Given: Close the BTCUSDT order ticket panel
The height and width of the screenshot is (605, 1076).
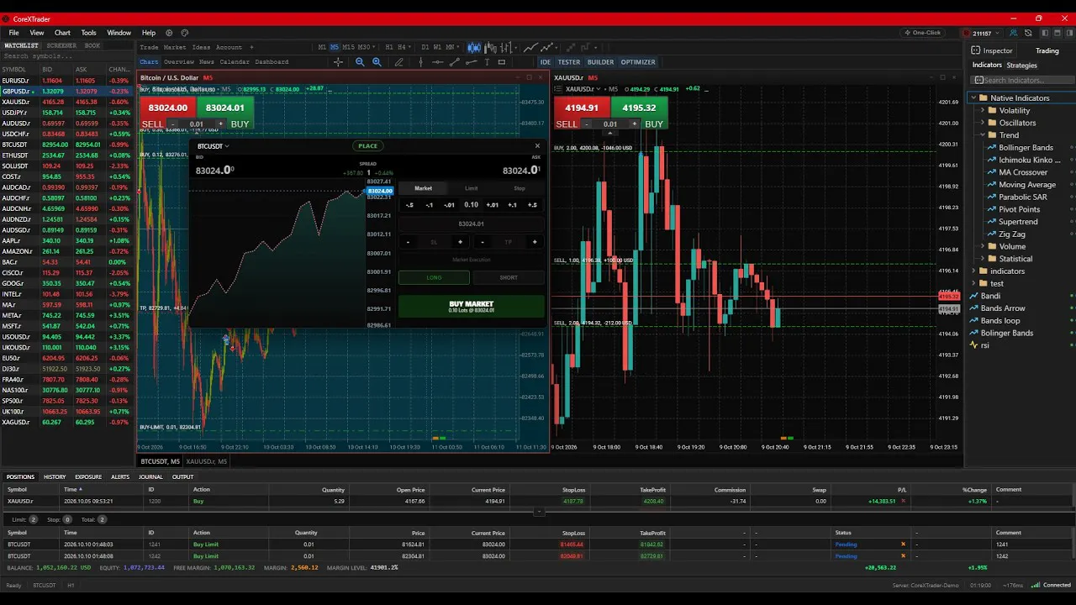Looking at the screenshot, I should 537,145.
